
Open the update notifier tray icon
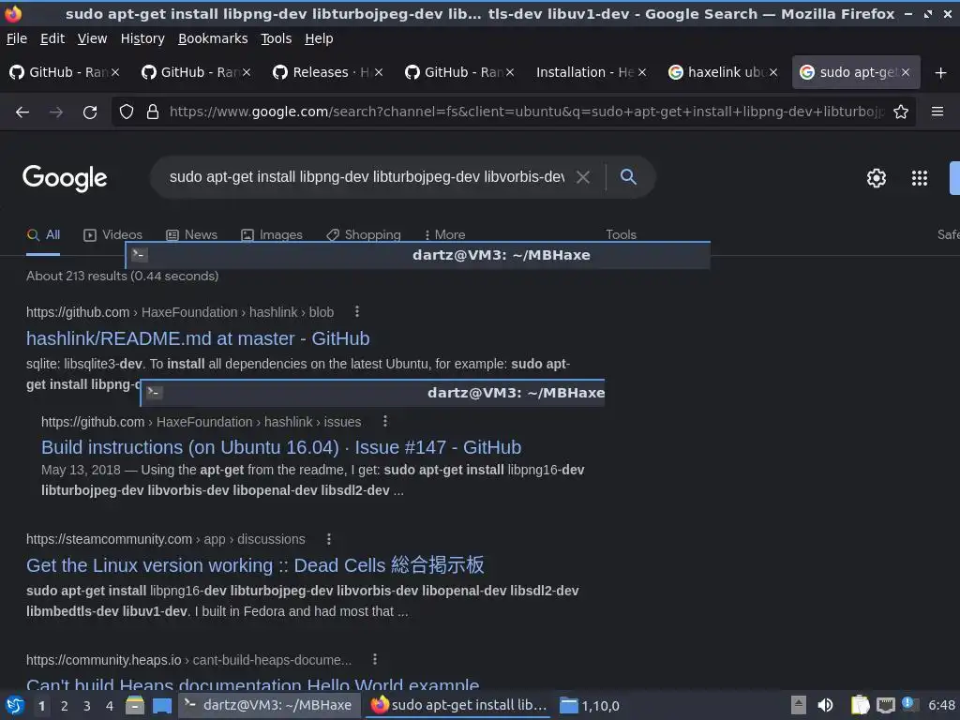(x=909, y=704)
